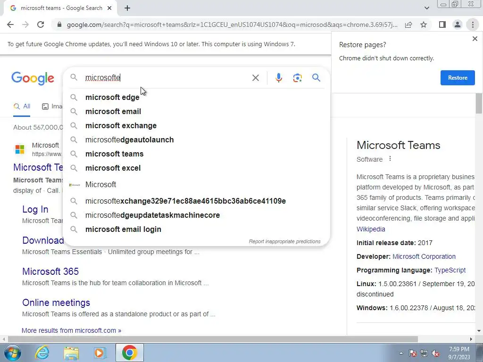483x362 pixels.
Task: Start voice search with microphone icon
Action: click(x=279, y=78)
